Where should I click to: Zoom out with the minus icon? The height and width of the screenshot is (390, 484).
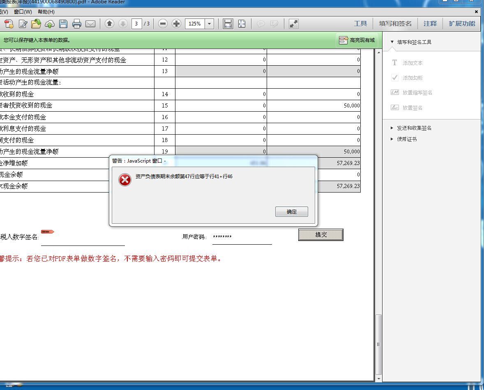(x=163, y=23)
